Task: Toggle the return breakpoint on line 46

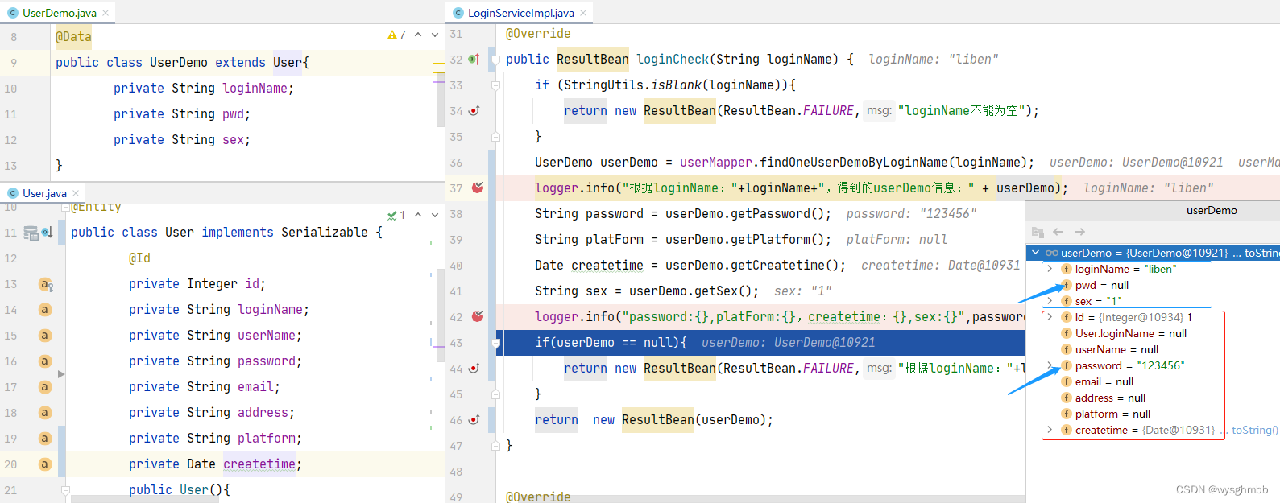Action: (474, 420)
